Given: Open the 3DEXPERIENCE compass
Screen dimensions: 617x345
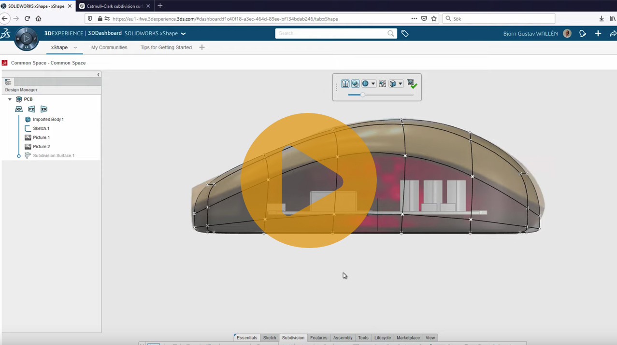Looking at the screenshot, I should pos(26,39).
